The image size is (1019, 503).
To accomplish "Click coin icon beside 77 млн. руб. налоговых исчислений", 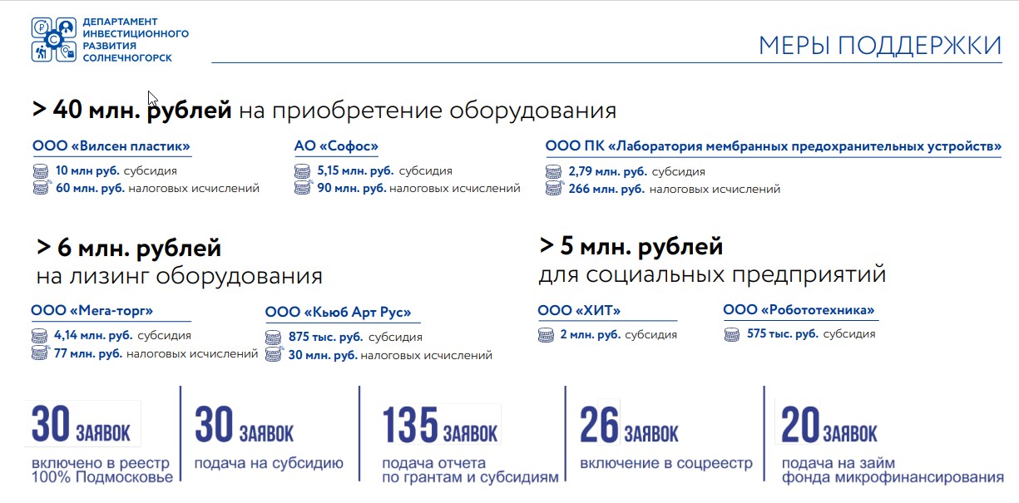I will (39, 353).
